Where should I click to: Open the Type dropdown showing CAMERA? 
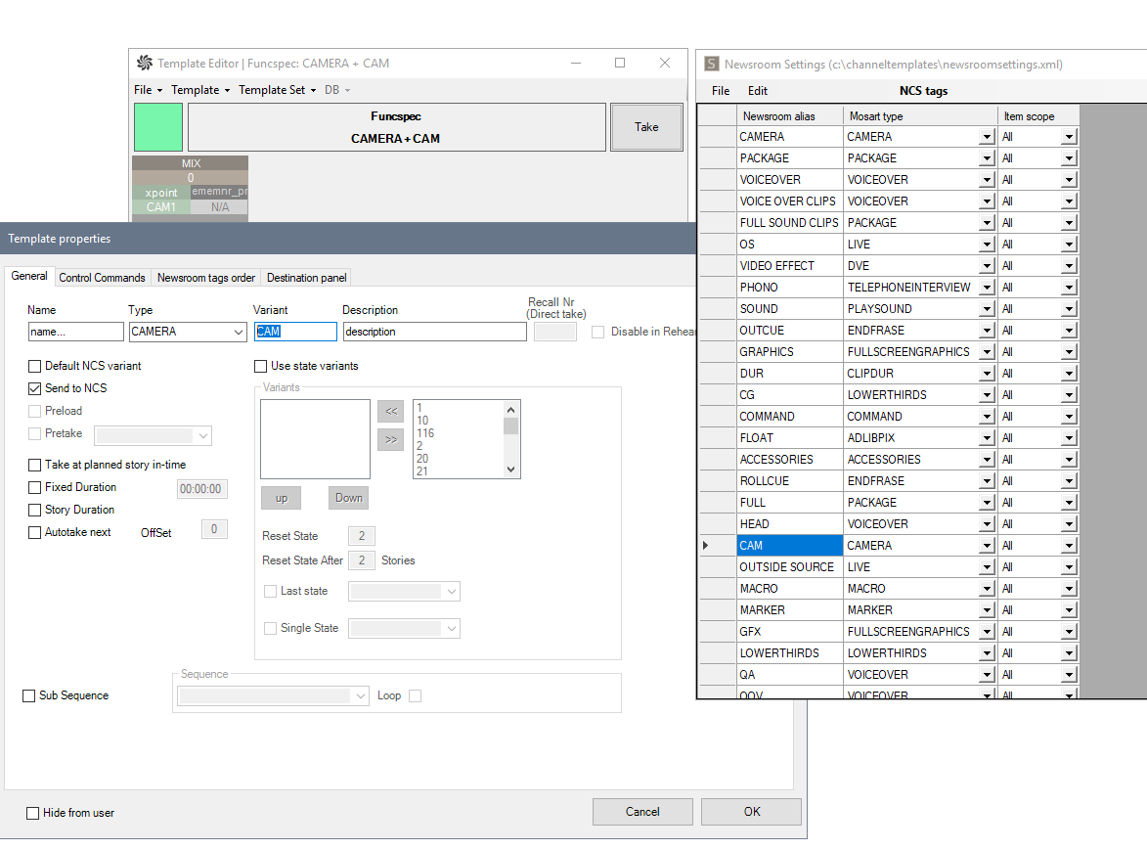[x=239, y=333]
